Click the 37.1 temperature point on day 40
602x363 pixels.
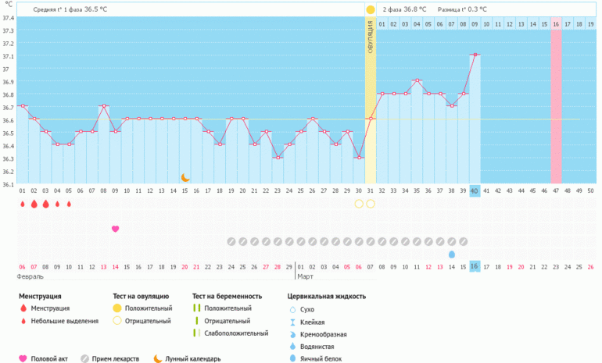[475, 55]
